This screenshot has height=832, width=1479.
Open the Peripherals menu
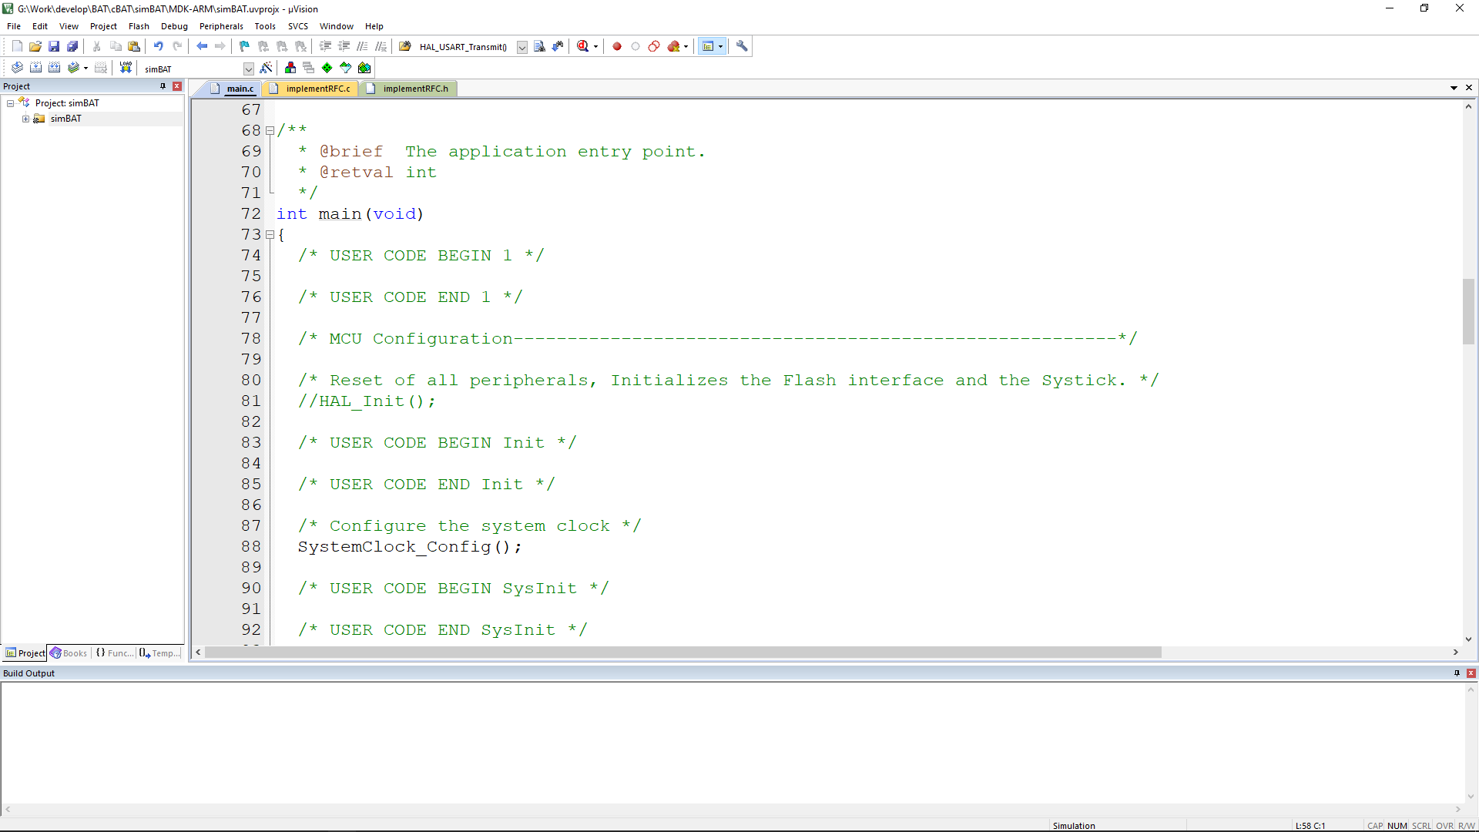click(221, 25)
